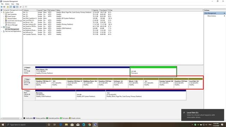Click the left pane horizontal scrollbar
This screenshot has width=226, height=127.
[x=11, y=119]
